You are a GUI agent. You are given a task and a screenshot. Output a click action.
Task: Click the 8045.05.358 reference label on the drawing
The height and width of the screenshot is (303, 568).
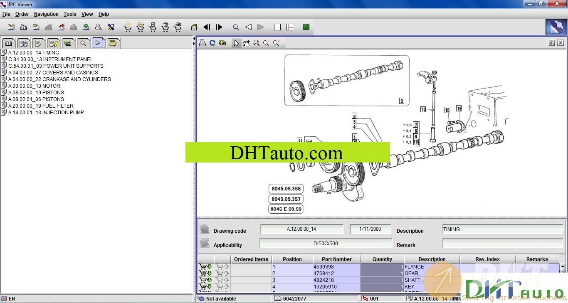pyautogui.click(x=286, y=189)
